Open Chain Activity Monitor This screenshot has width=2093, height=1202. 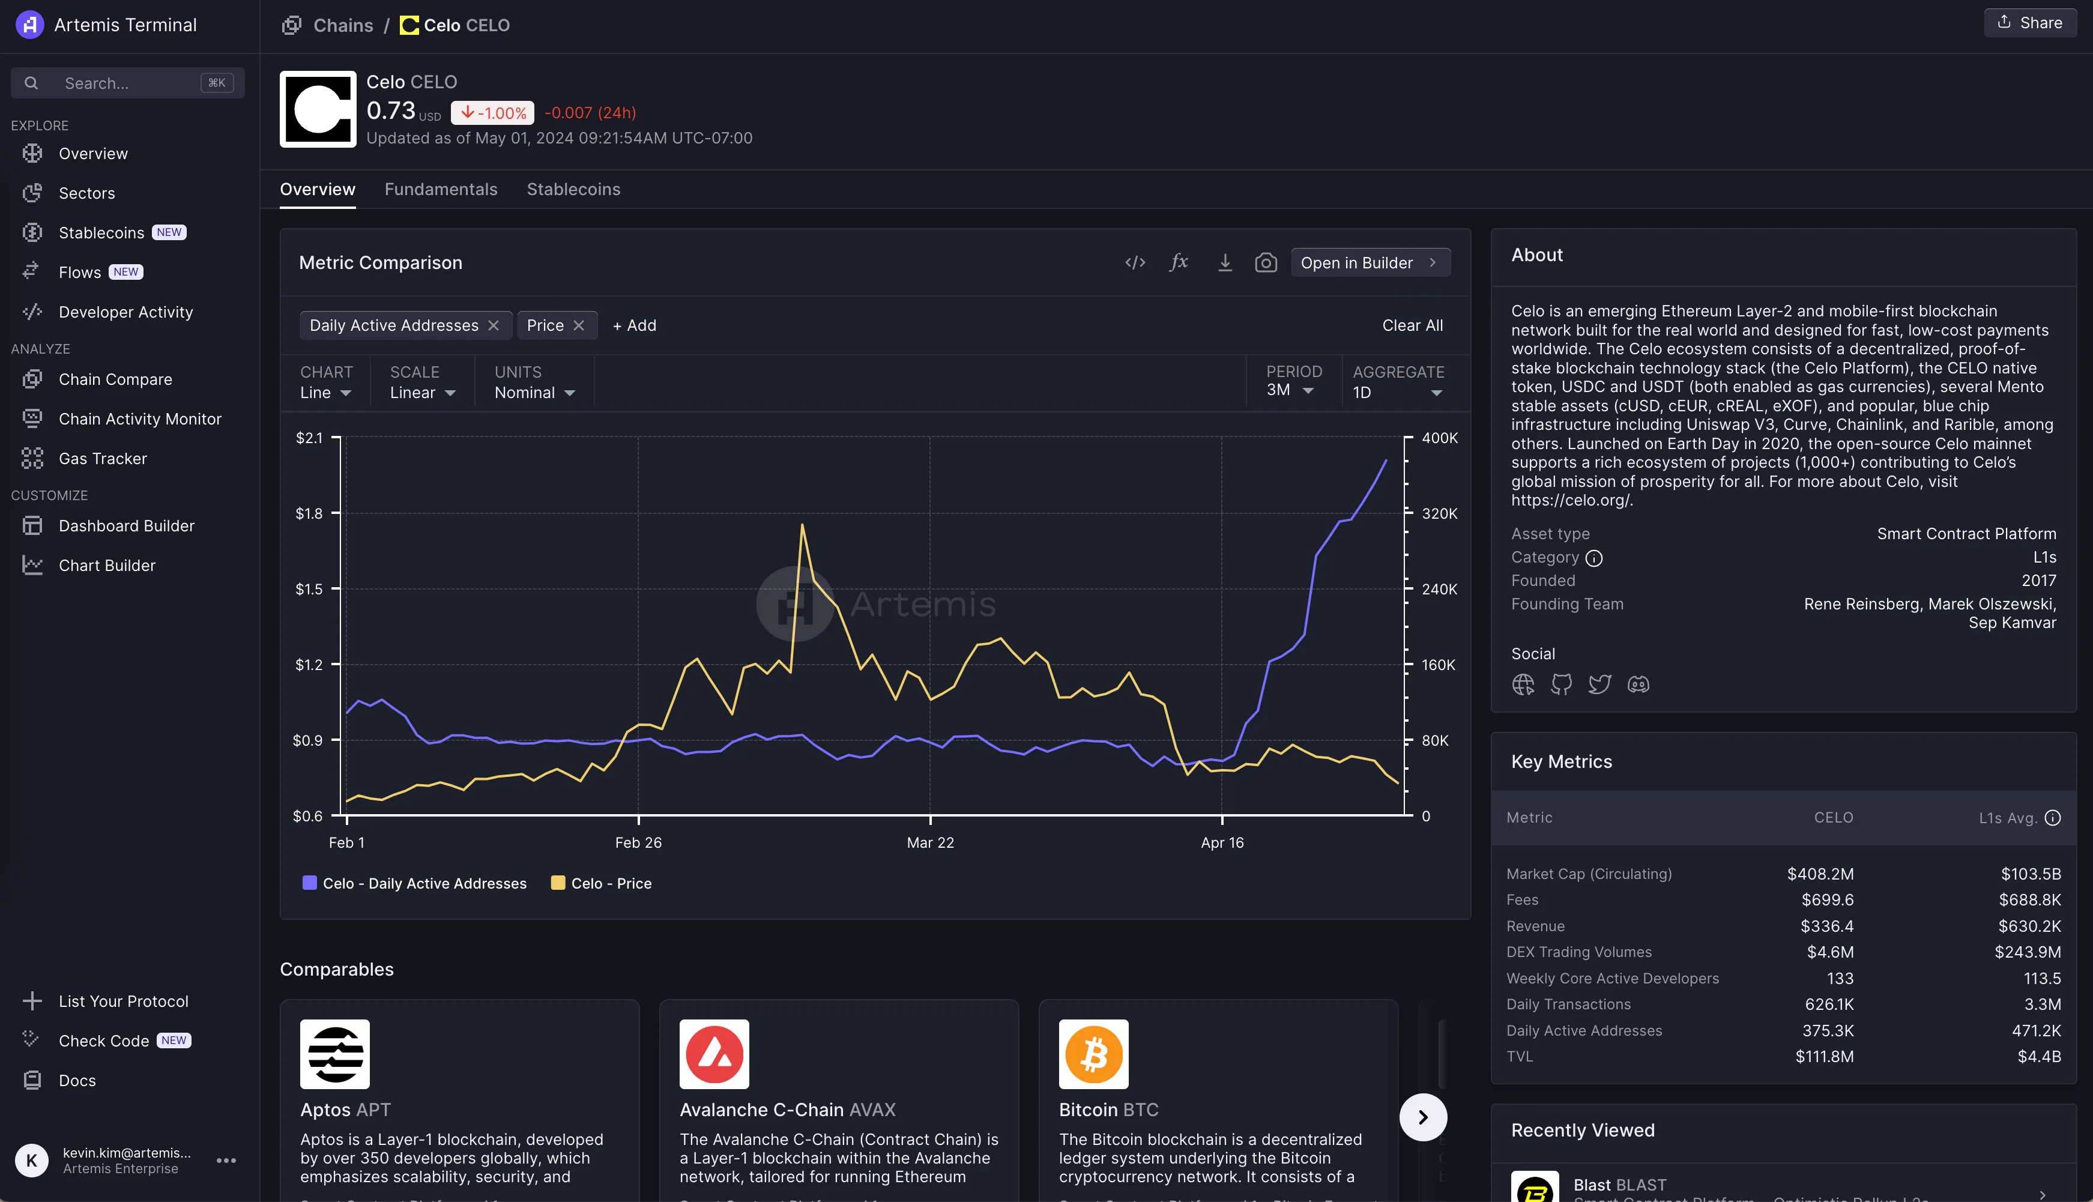point(139,419)
